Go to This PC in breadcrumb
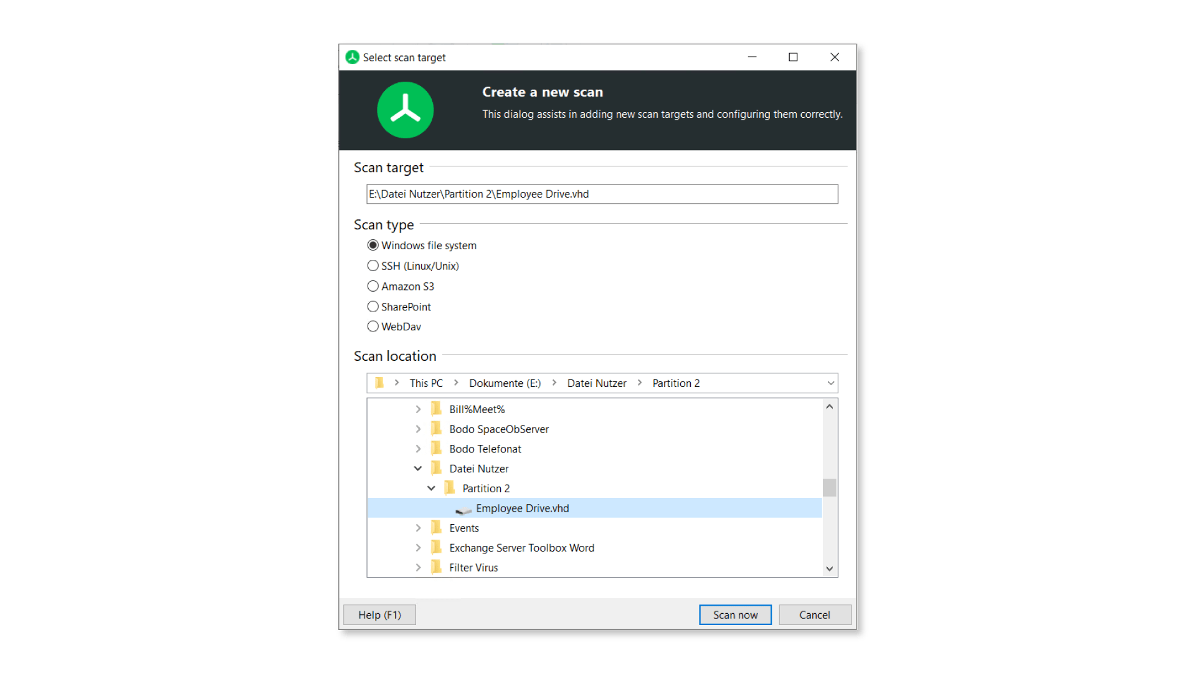The width and height of the screenshot is (1196, 673). [426, 383]
